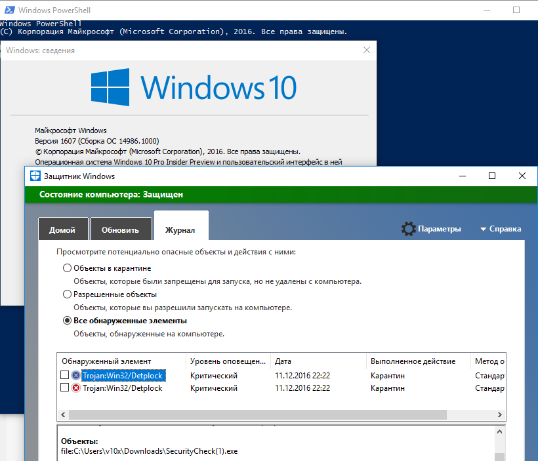Sort by the Обнаруженный элемент column header

122,361
